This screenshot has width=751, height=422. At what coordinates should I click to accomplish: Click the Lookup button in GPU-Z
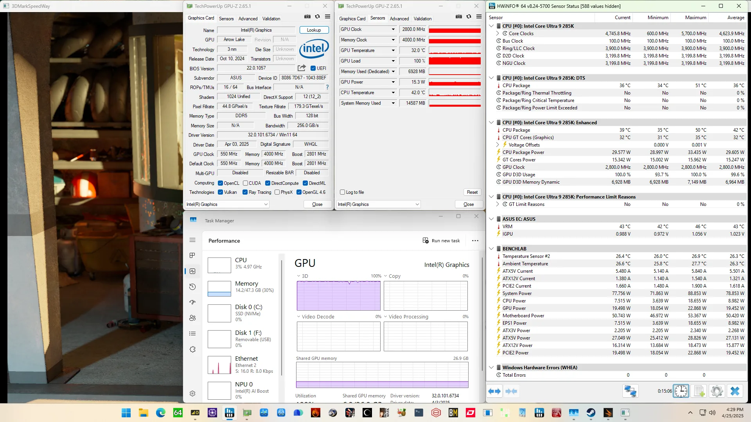pyautogui.click(x=314, y=30)
